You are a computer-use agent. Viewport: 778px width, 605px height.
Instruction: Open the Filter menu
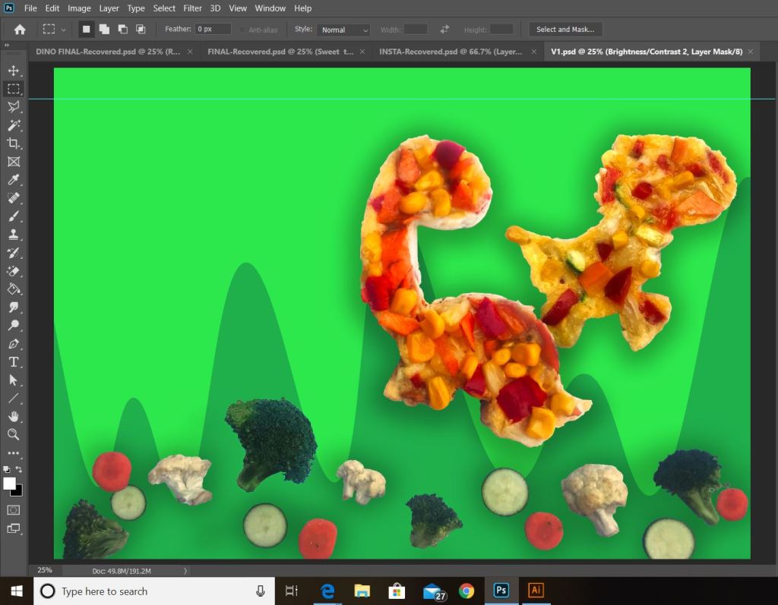click(192, 8)
